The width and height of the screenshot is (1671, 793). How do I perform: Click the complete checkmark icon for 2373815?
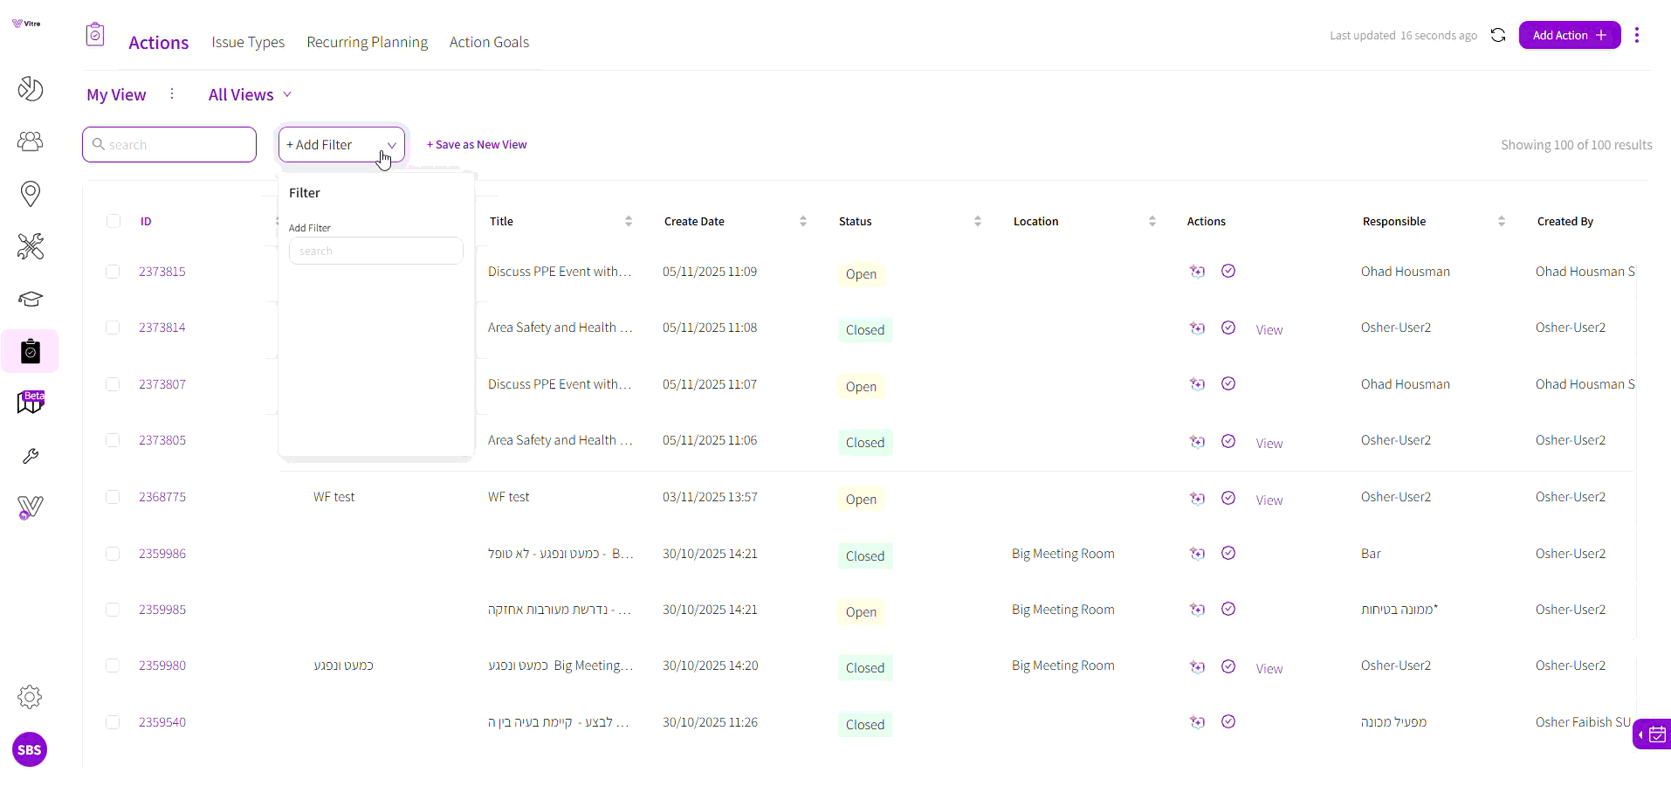tap(1228, 271)
